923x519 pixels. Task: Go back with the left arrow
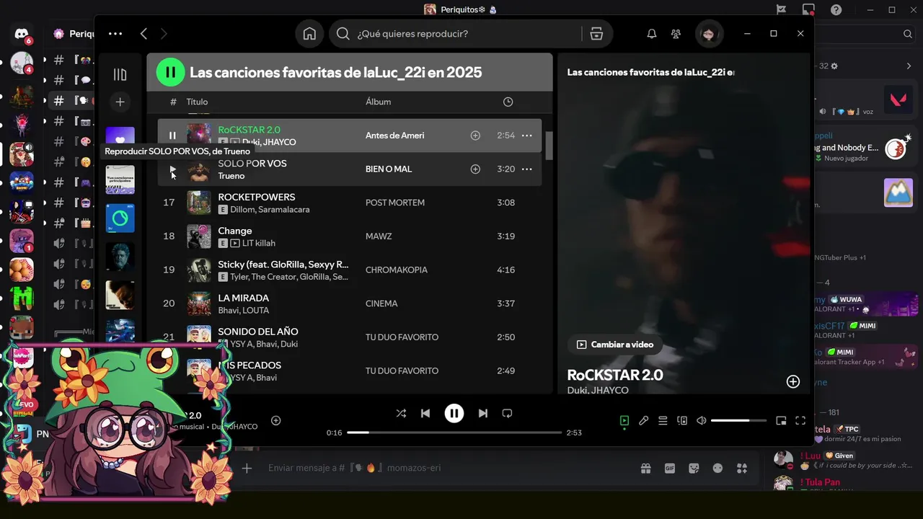click(143, 34)
